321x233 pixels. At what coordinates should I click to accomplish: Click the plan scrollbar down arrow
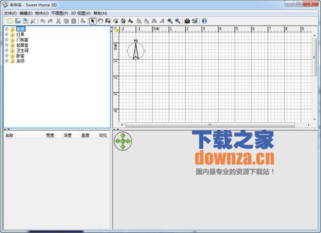tap(315, 119)
